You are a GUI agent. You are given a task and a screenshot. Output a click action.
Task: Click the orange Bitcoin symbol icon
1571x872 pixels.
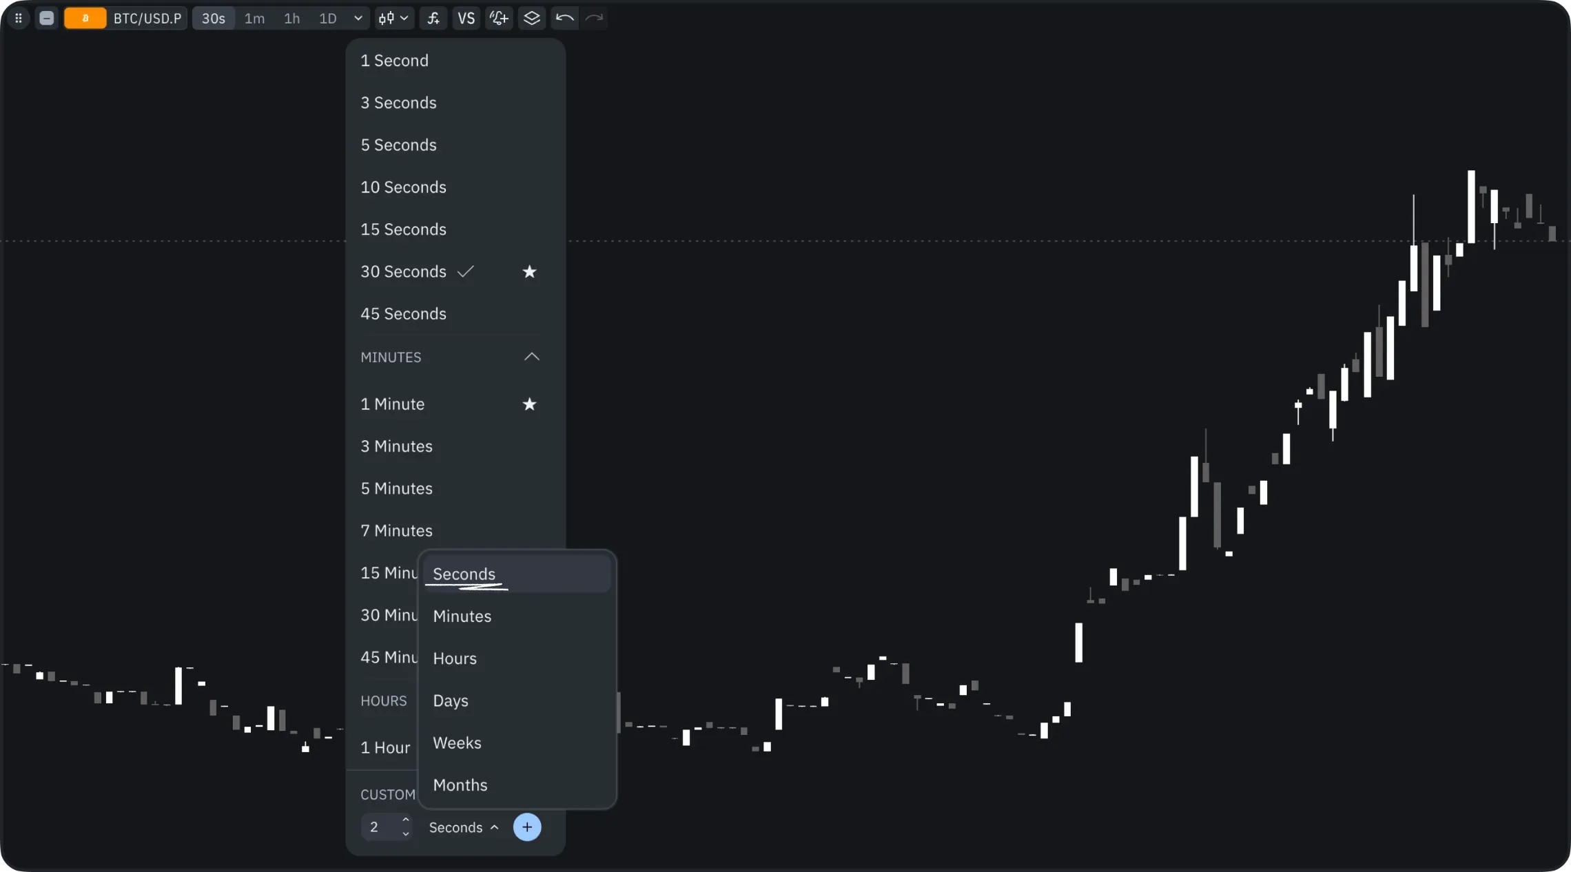(x=85, y=19)
